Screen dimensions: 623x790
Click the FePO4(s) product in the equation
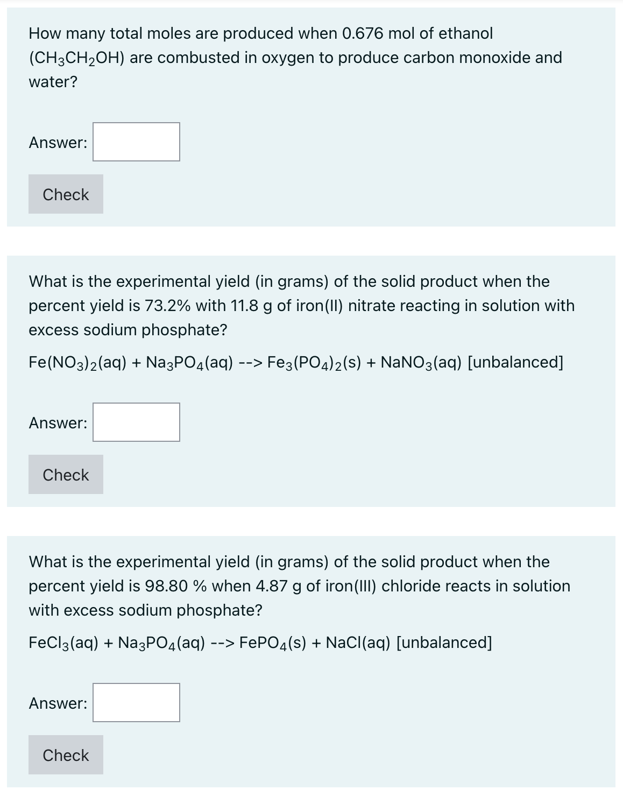(x=273, y=643)
